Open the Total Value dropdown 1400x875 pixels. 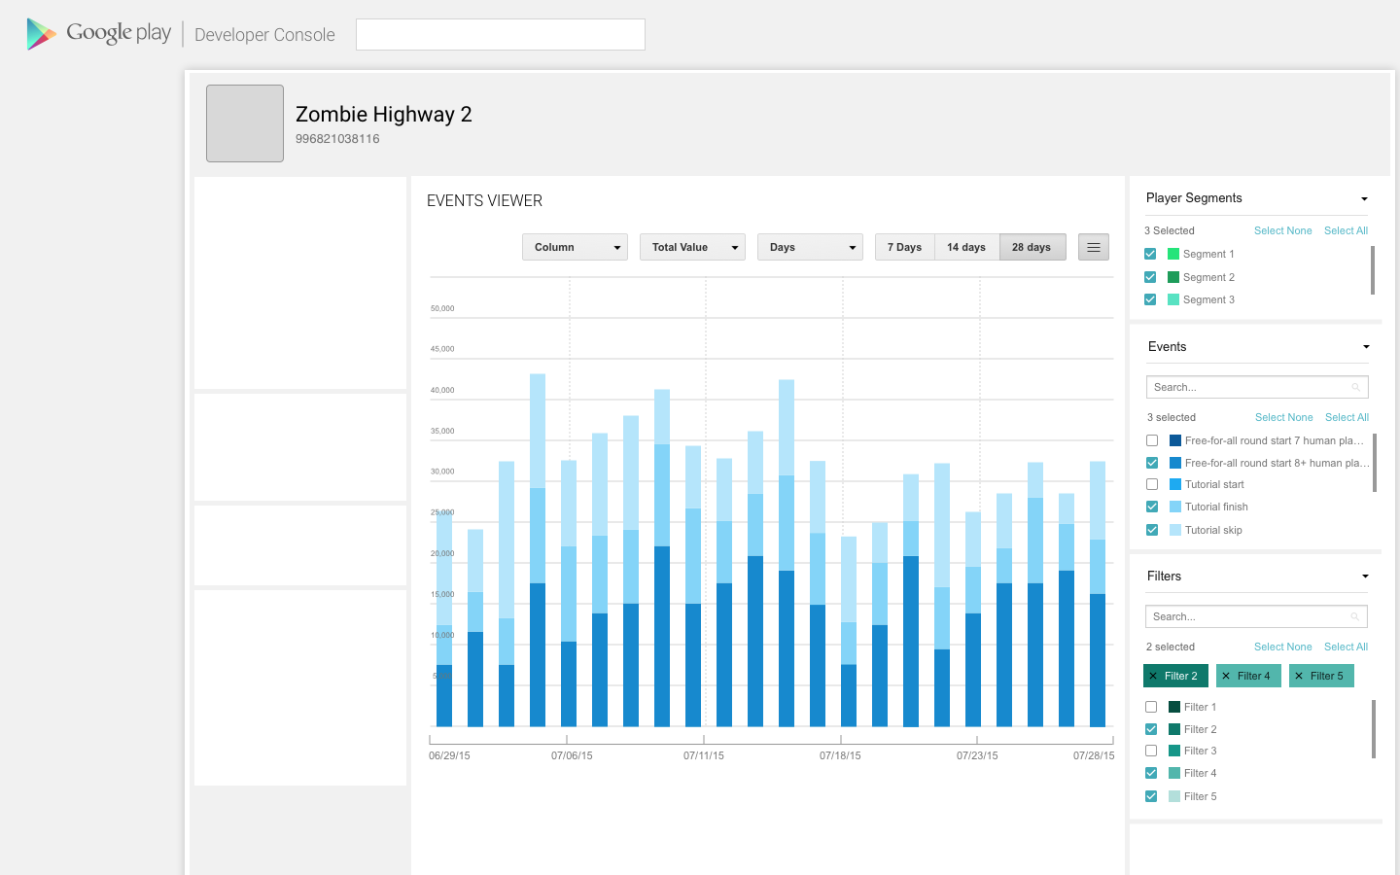coord(692,248)
